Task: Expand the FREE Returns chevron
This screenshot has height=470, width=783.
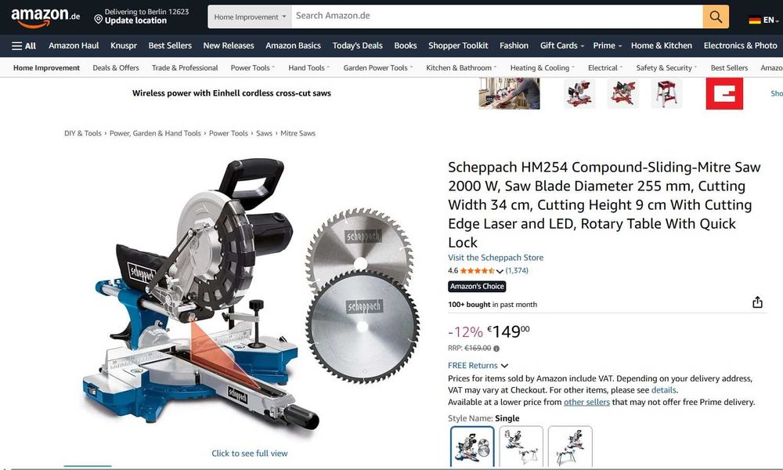Action: coord(504,366)
